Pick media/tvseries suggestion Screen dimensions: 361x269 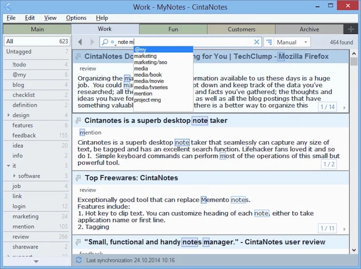tap(163, 87)
